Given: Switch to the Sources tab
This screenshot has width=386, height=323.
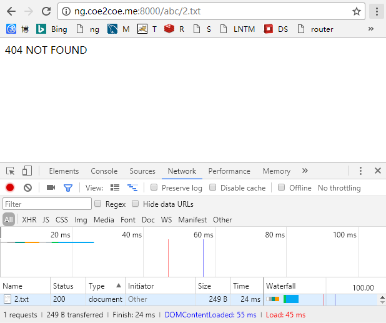Looking at the screenshot, I should click(x=142, y=171).
